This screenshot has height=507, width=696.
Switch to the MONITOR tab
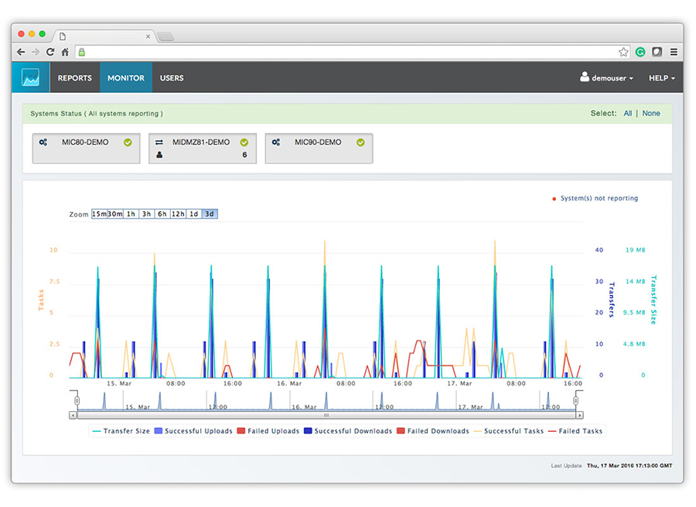[x=126, y=77]
